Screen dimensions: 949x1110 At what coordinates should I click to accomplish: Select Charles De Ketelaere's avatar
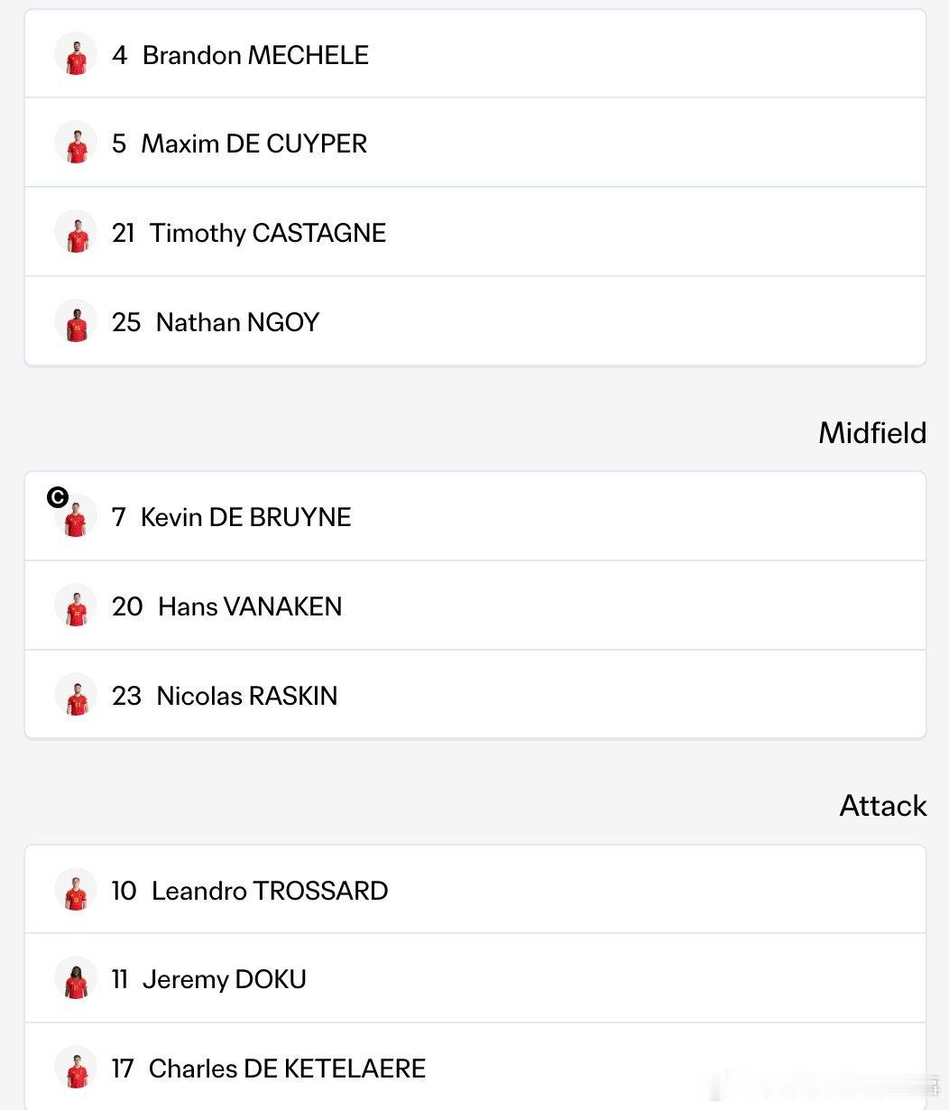pyautogui.click(x=76, y=1068)
